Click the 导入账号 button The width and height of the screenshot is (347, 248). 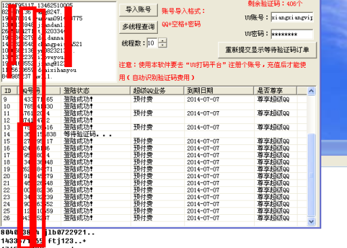pos(138,10)
